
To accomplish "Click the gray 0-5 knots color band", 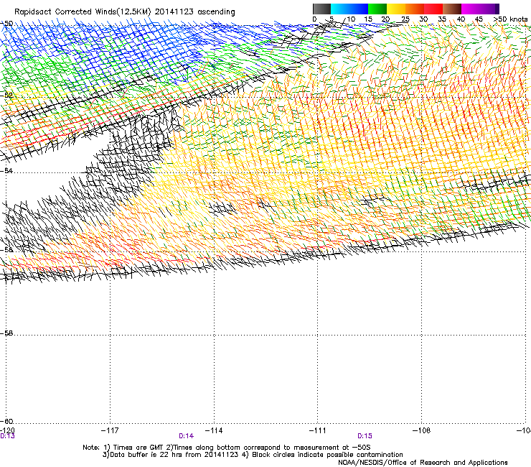I will [x=321, y=9].
